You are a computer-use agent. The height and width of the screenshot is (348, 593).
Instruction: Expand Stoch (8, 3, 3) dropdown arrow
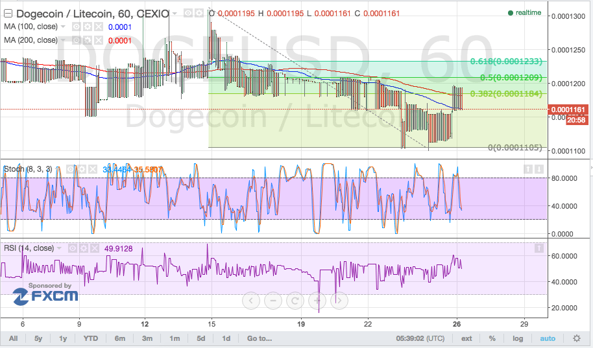point(58,169)
